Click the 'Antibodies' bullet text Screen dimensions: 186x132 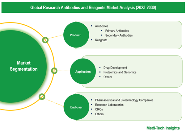click(x=102, y=26)
